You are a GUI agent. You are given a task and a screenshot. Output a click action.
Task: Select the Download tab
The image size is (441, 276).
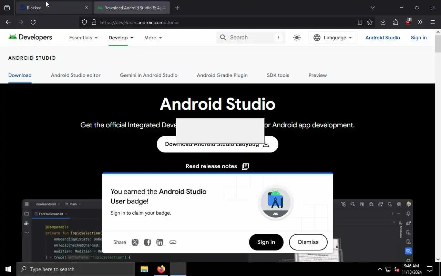20,75
